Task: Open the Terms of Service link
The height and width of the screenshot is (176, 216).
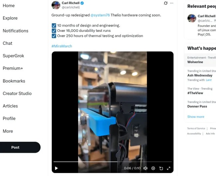Action: (196, 129)
